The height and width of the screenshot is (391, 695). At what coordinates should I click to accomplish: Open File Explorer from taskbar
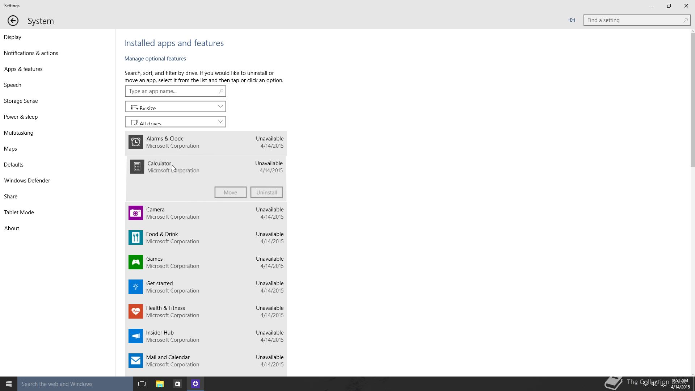coord(160,384)
